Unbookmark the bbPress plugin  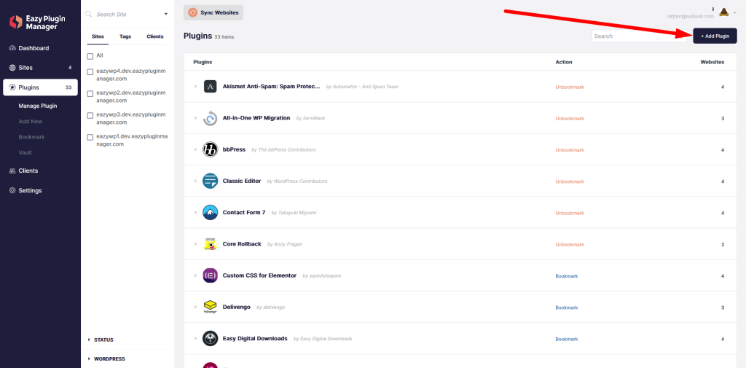coord(570,150)
